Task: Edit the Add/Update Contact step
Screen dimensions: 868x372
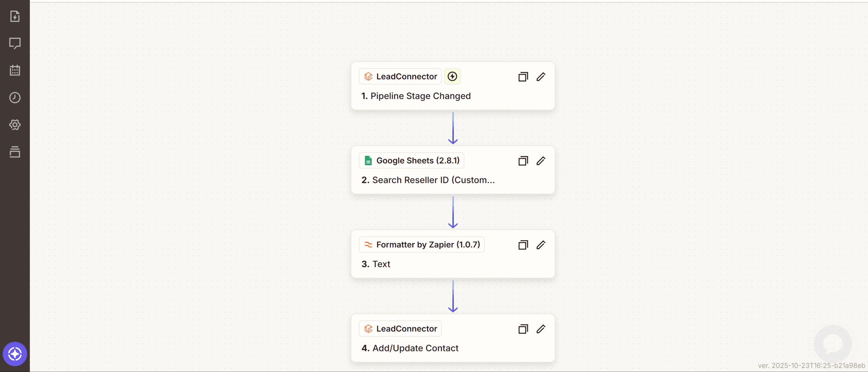Action: pos(541,329)
